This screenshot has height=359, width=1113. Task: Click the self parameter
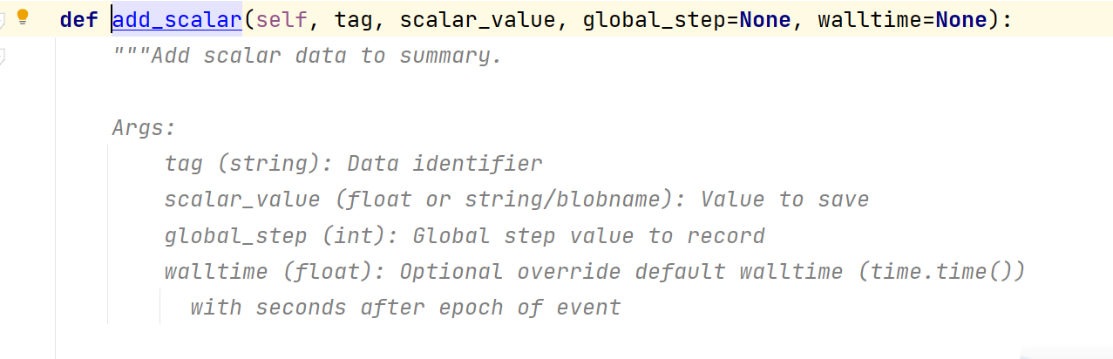[282, 19]
